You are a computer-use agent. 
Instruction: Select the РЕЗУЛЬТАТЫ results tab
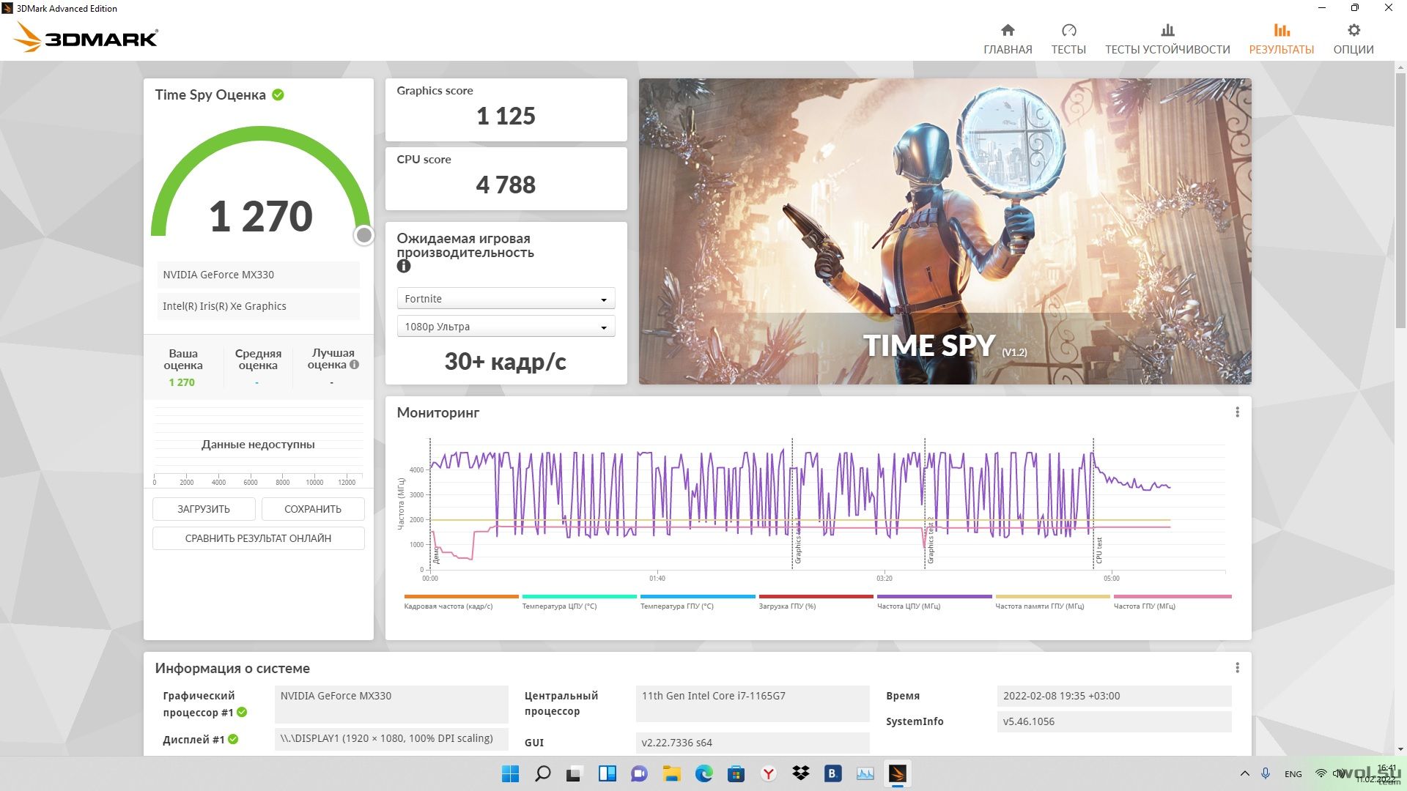(1282, 39)
